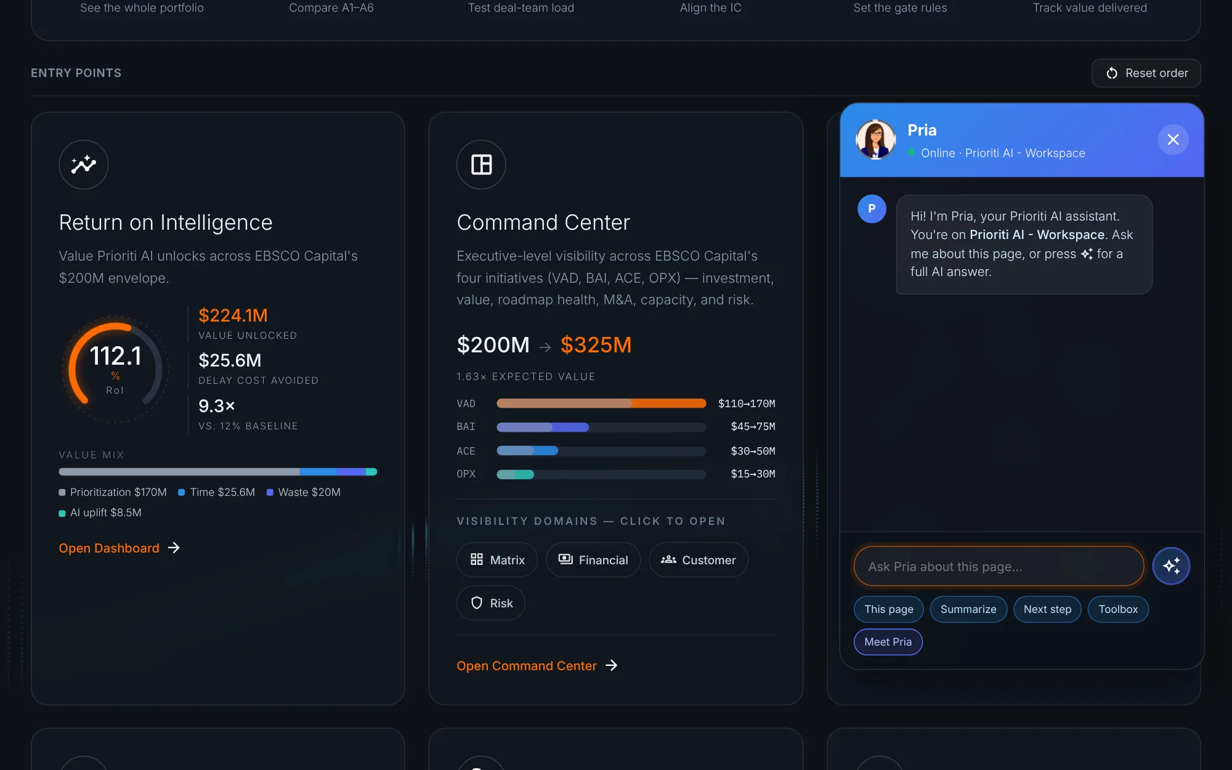Click 'Compare A1–A6' step
The width and height of the screenshot is (1232, 770).
pyautogui.click(x=331, y=8)
